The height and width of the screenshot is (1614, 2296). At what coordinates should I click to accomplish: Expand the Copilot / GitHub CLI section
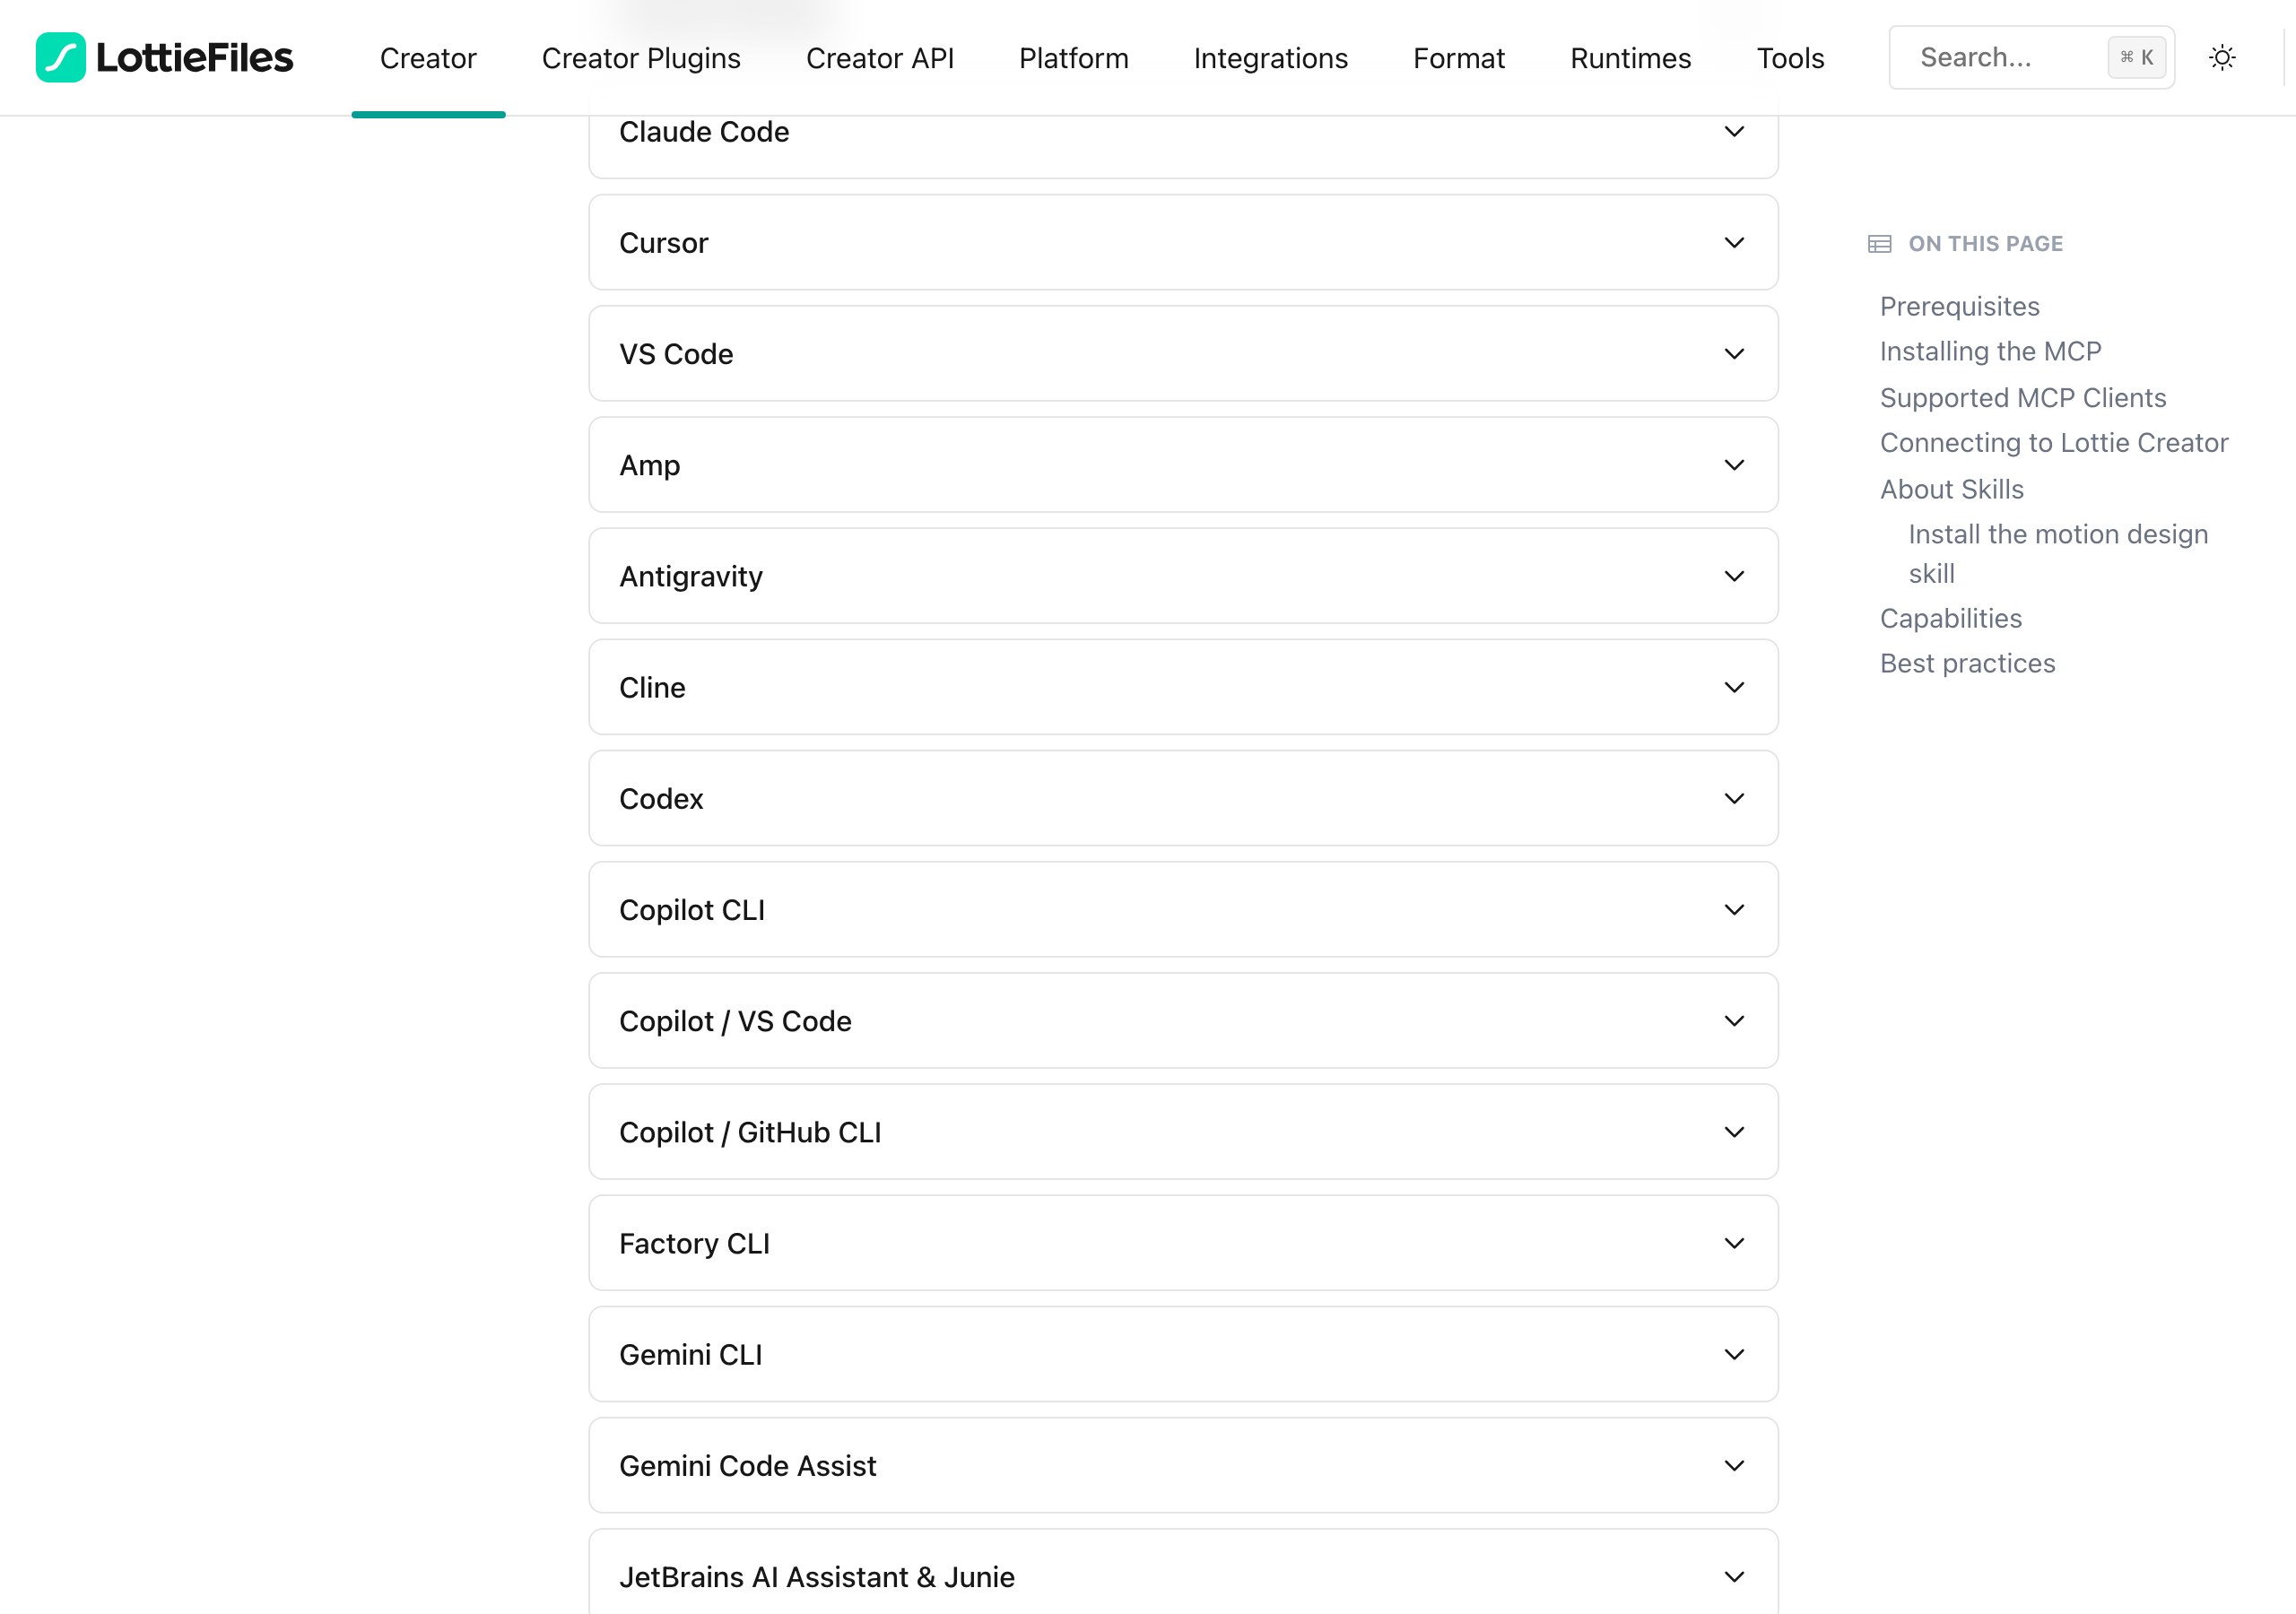point(1184,1132)
